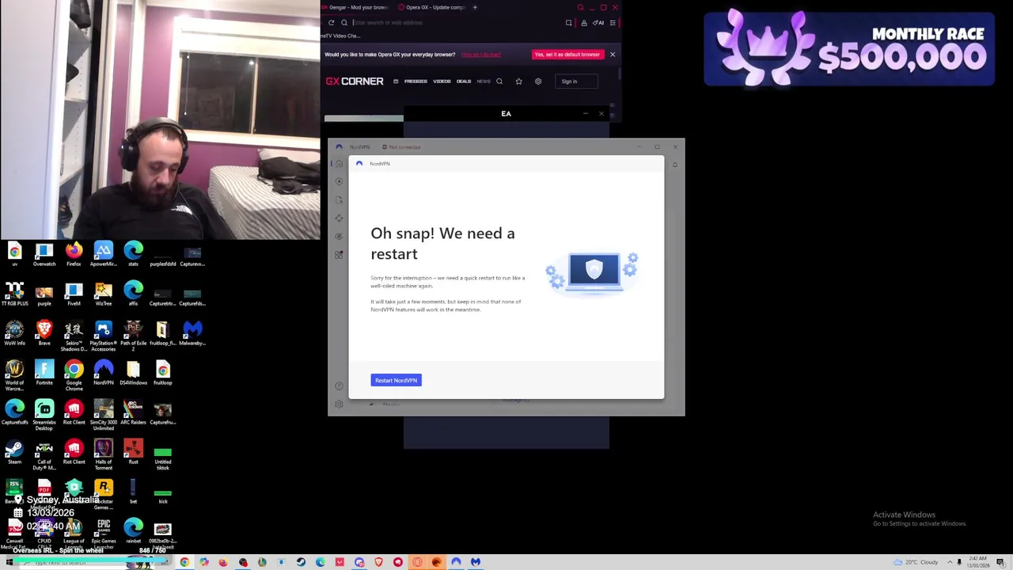Open the Google Chrome desktop shortcut
The image size is (1013, 570).
click(x=74, y=375)
